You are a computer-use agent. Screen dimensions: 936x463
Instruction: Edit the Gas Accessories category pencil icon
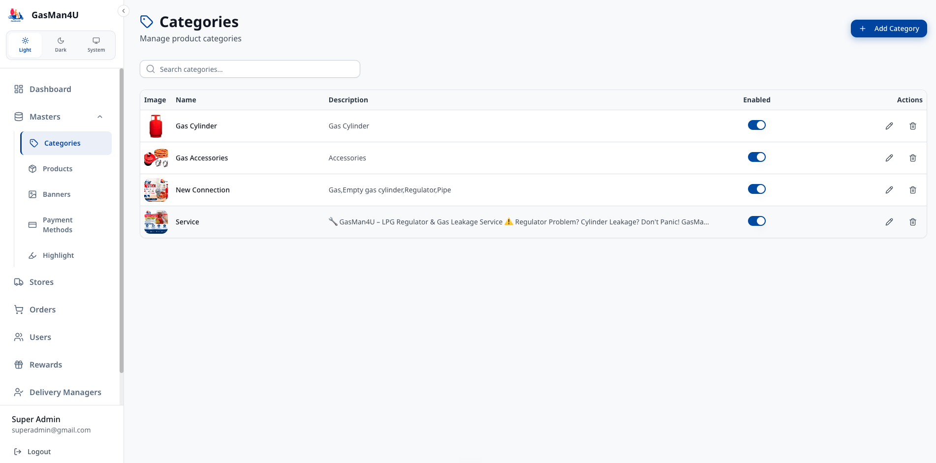[x=889, y=158]
